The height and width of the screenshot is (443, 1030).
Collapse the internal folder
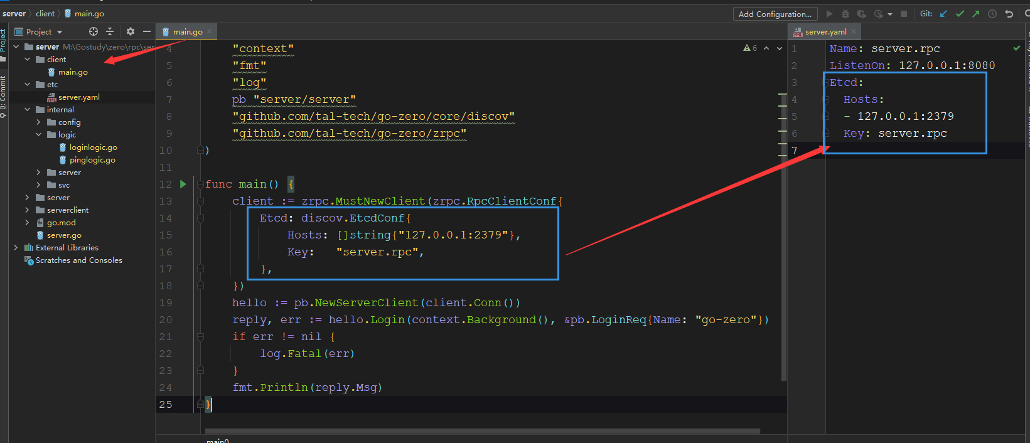[28, 109]
